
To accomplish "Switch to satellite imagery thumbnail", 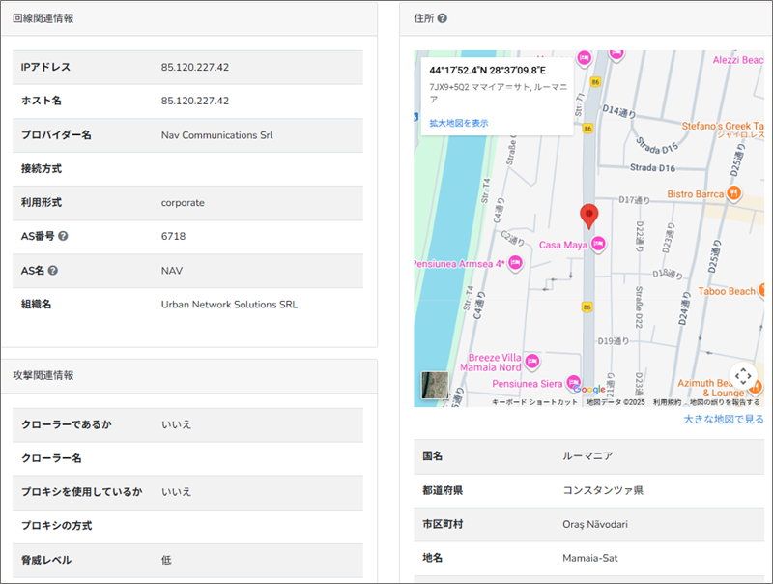I will click(435, 385).
